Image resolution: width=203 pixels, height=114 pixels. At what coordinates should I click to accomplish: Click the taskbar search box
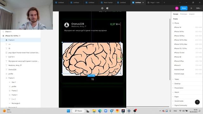point(78,111)
